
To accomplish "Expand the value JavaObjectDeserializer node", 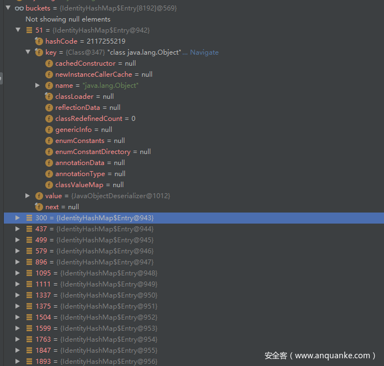I will coord(28,196).
